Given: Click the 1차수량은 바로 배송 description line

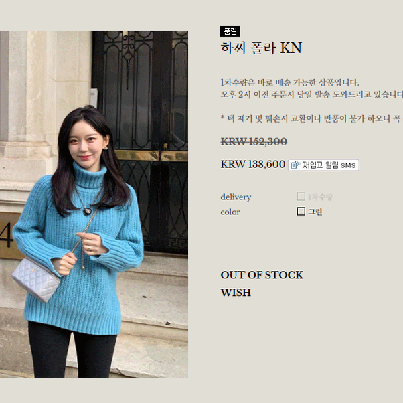Looking at the screenshot, I should coord(290,83).
